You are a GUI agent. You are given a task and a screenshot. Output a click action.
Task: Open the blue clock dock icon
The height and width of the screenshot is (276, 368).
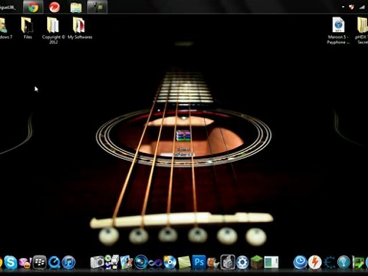click(x=300, y=262)
